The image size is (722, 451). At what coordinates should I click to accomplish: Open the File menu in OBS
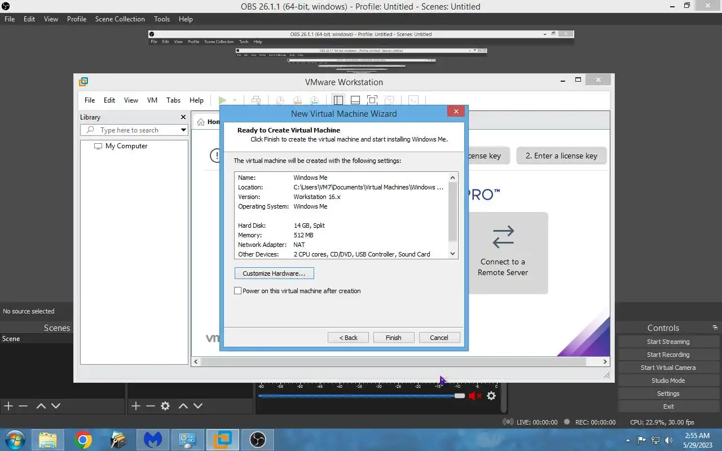(x=10, y=19)
